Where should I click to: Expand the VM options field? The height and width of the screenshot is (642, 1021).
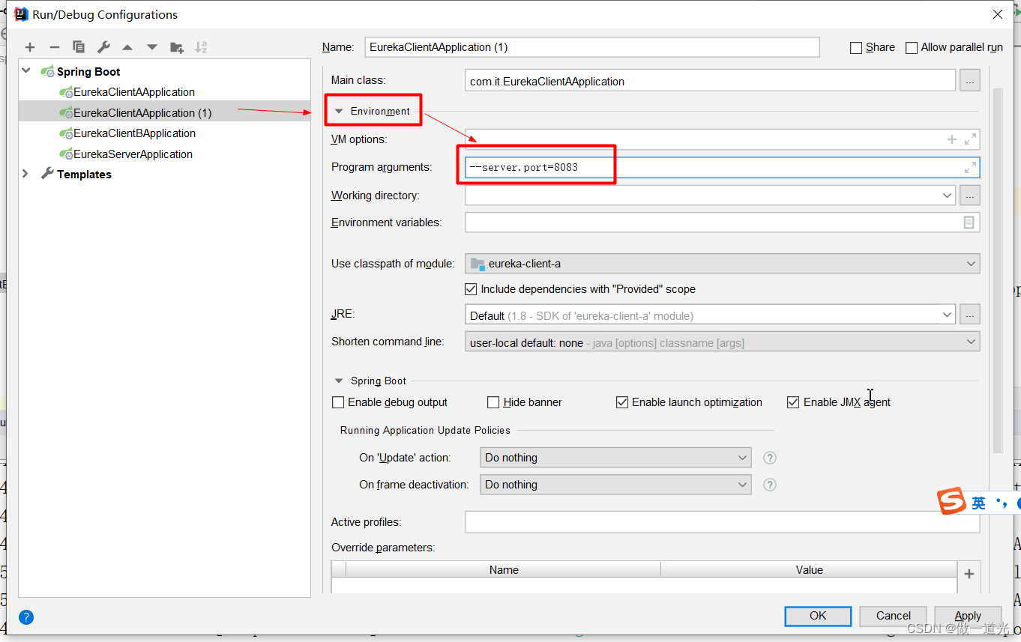coord(970,139)
